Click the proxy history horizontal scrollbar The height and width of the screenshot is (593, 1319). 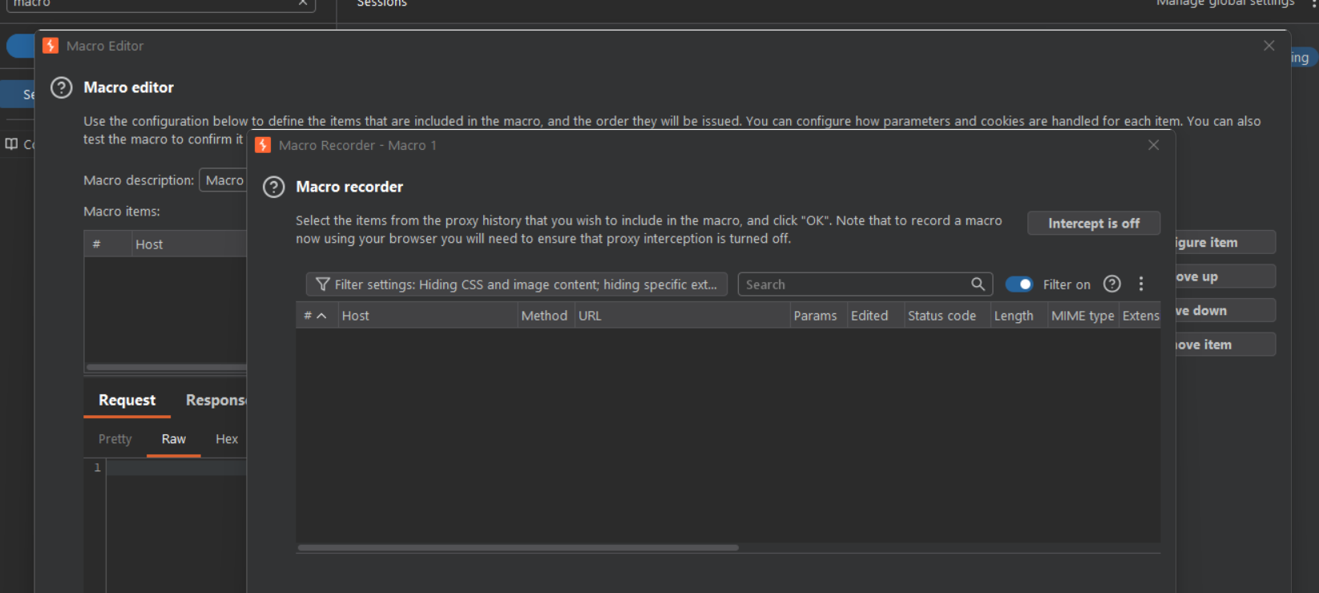tap(518, 548)
